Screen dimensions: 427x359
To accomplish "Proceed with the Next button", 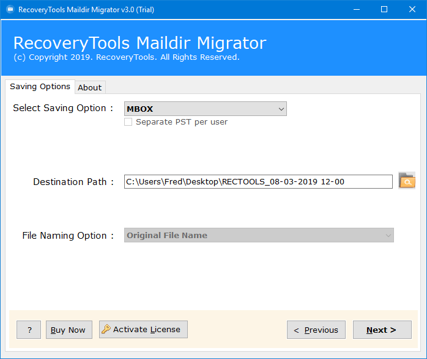I will (382, 330).
